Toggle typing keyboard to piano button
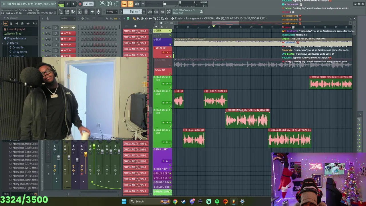 [x=124, y=4]
